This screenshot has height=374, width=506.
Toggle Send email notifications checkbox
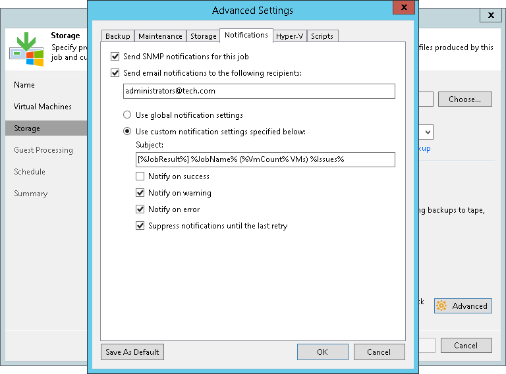tap(115, 73)
